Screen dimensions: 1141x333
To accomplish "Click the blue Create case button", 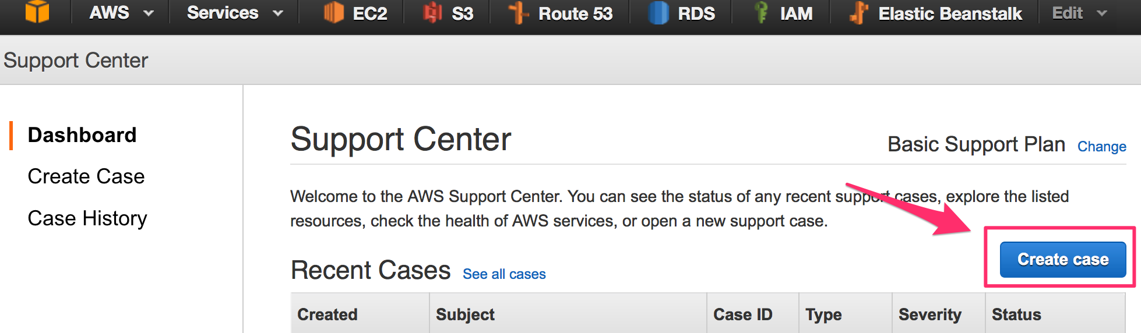I will 1063,259.
